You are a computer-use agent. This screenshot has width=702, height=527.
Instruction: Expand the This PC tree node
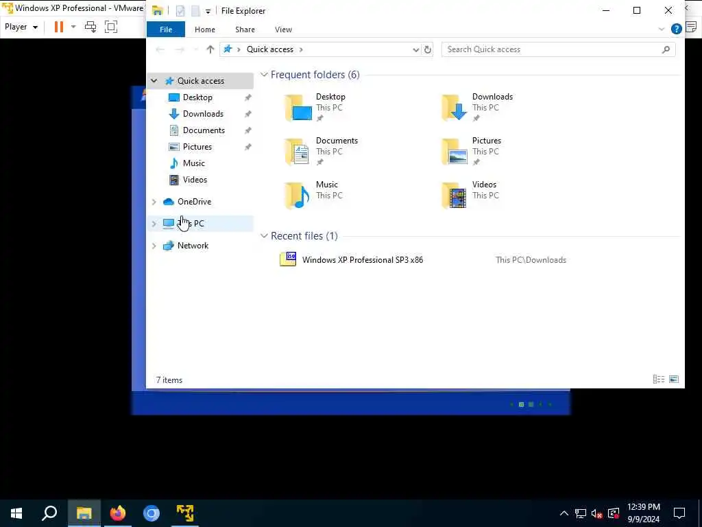click(154, 224)
